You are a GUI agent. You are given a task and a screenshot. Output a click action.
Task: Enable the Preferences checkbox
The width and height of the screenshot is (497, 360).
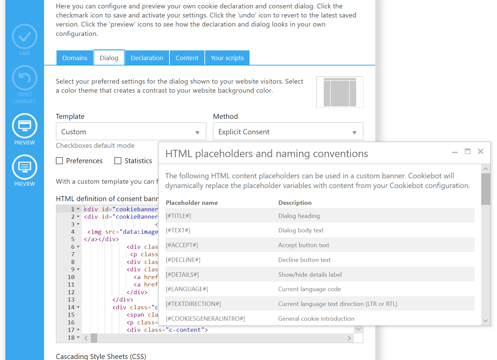[x=59, y=161]
